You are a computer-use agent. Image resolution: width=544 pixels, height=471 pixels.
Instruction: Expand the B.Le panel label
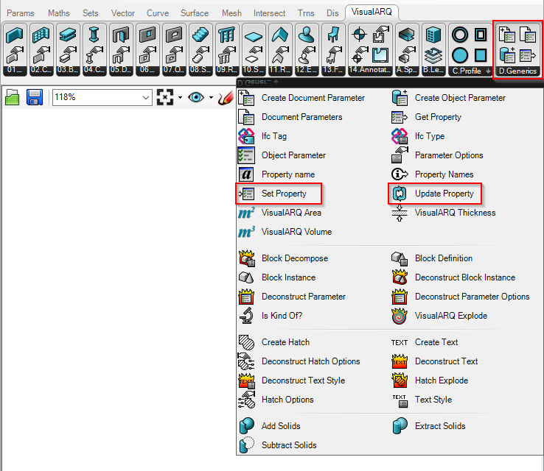point(433,70)
